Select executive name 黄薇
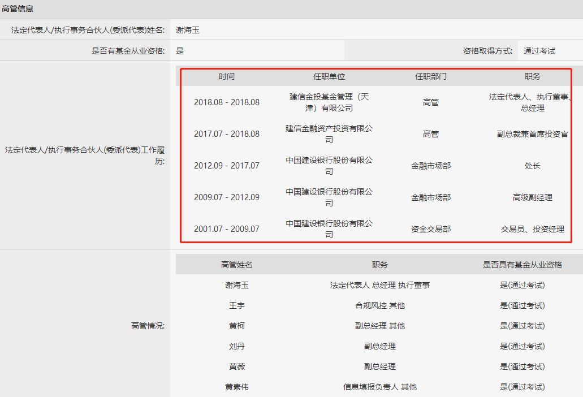583x397 pixels. coord(237,366)
